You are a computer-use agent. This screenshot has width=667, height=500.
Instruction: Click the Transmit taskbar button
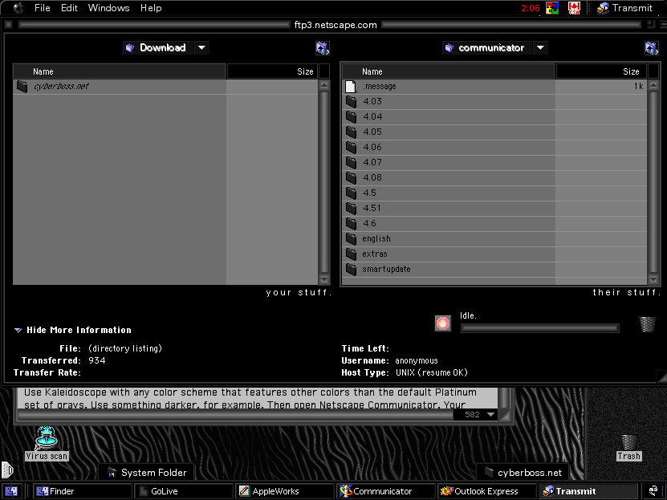(588, 491)
